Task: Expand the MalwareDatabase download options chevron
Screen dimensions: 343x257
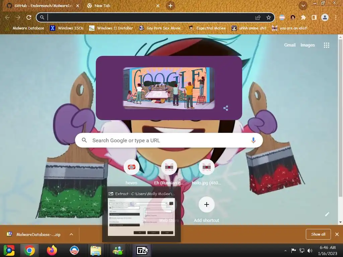Action: (71, 234)
